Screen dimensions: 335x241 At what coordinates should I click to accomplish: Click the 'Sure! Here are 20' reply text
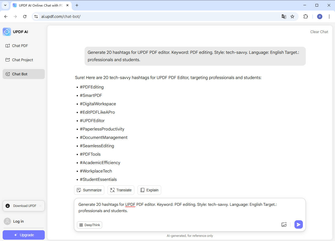(x=168, y=78)
